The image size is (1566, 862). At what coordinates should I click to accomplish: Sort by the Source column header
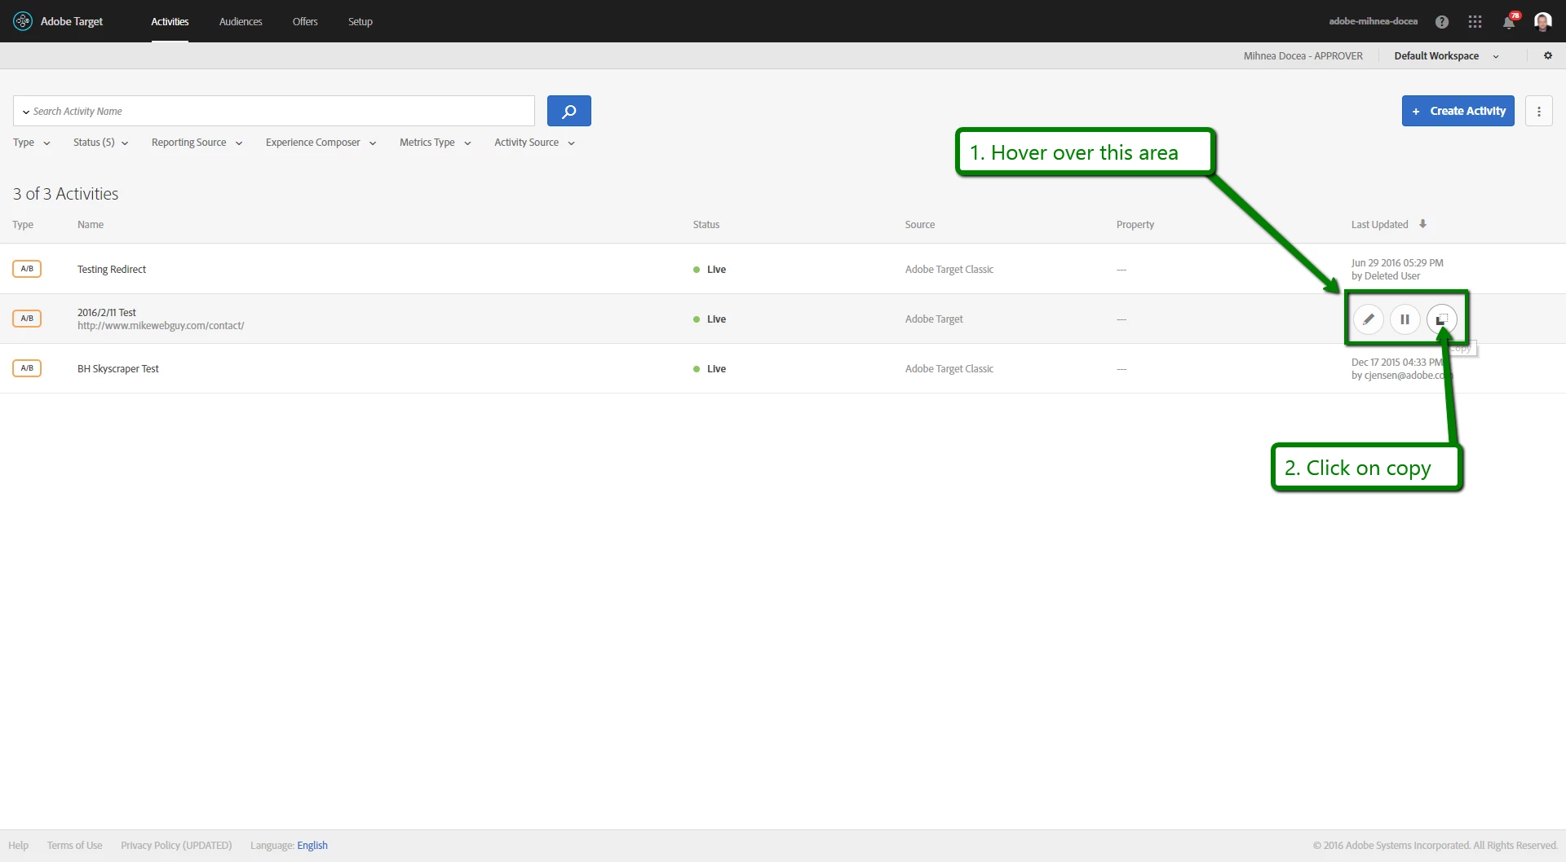(x=920, y=225)
